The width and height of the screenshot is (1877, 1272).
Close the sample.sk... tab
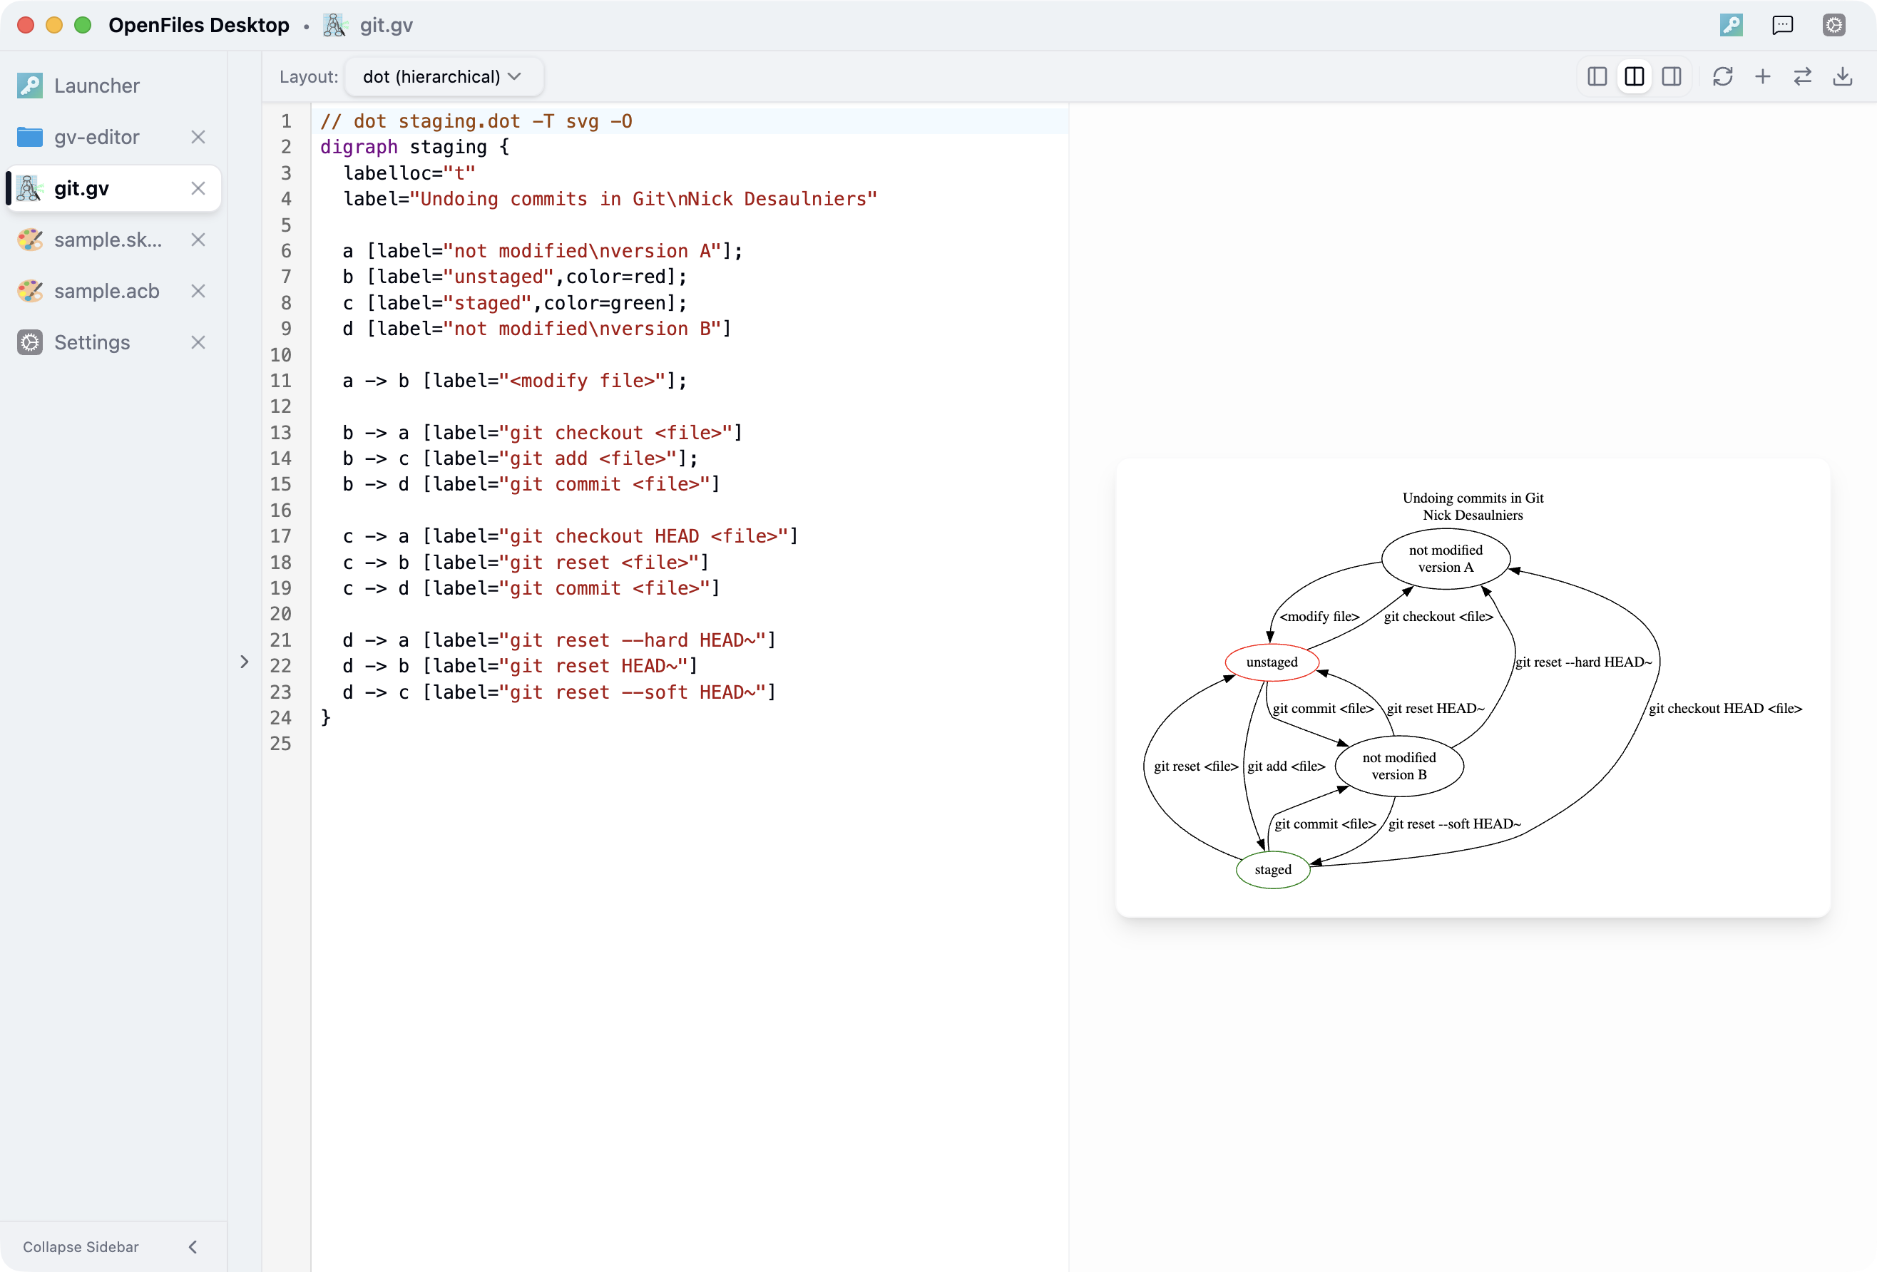[x=198, y=240]
